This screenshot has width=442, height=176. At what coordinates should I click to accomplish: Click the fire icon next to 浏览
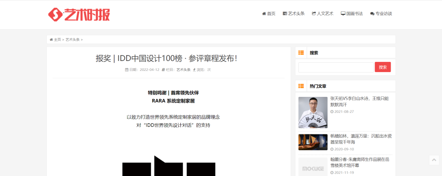pyautogui.click(x=194, y=70)
